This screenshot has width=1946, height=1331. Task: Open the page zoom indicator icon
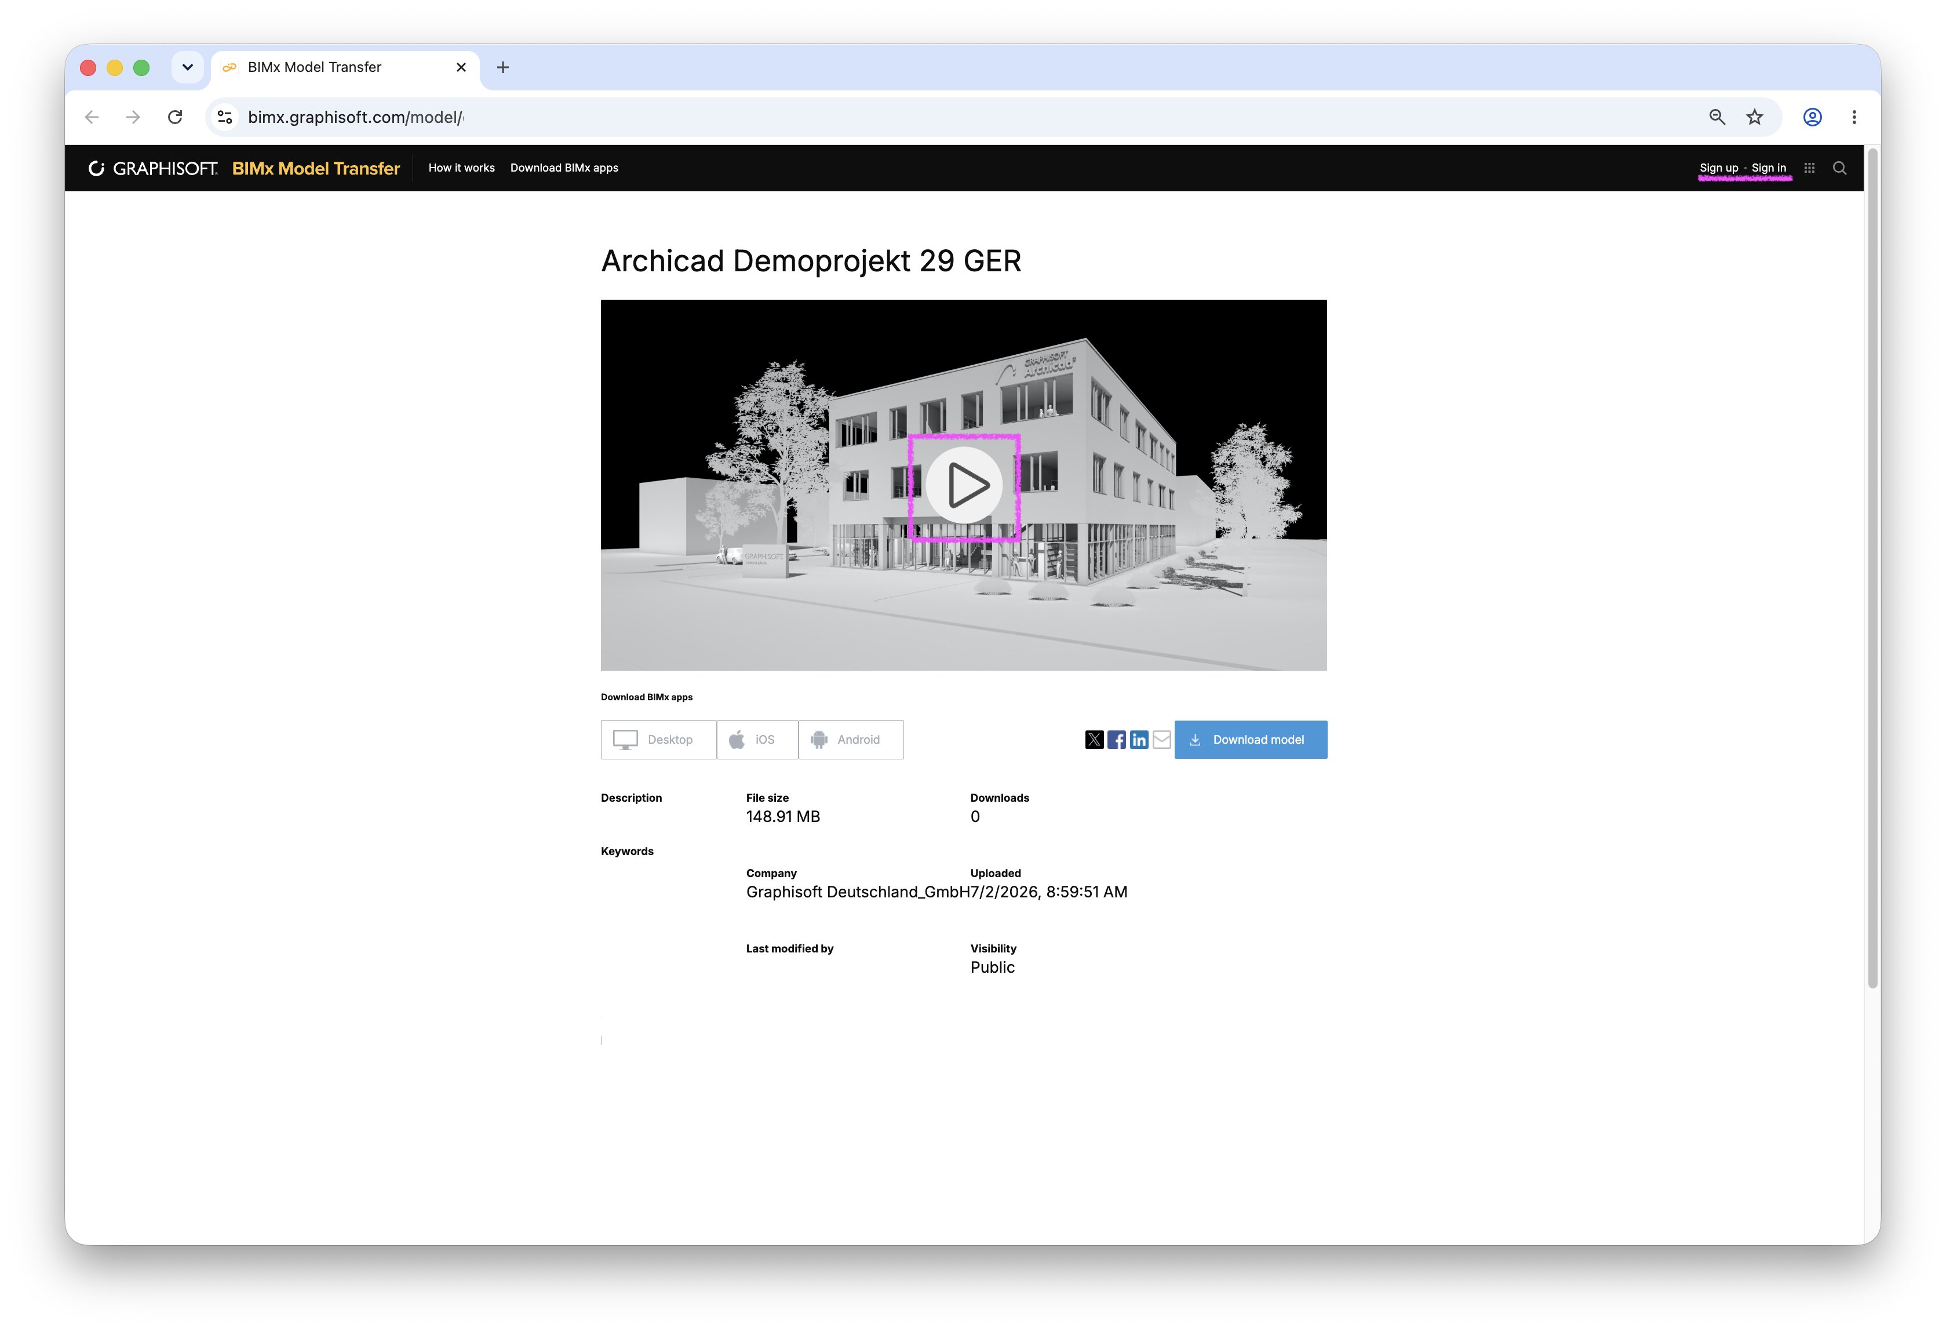tap(1718, 117)
